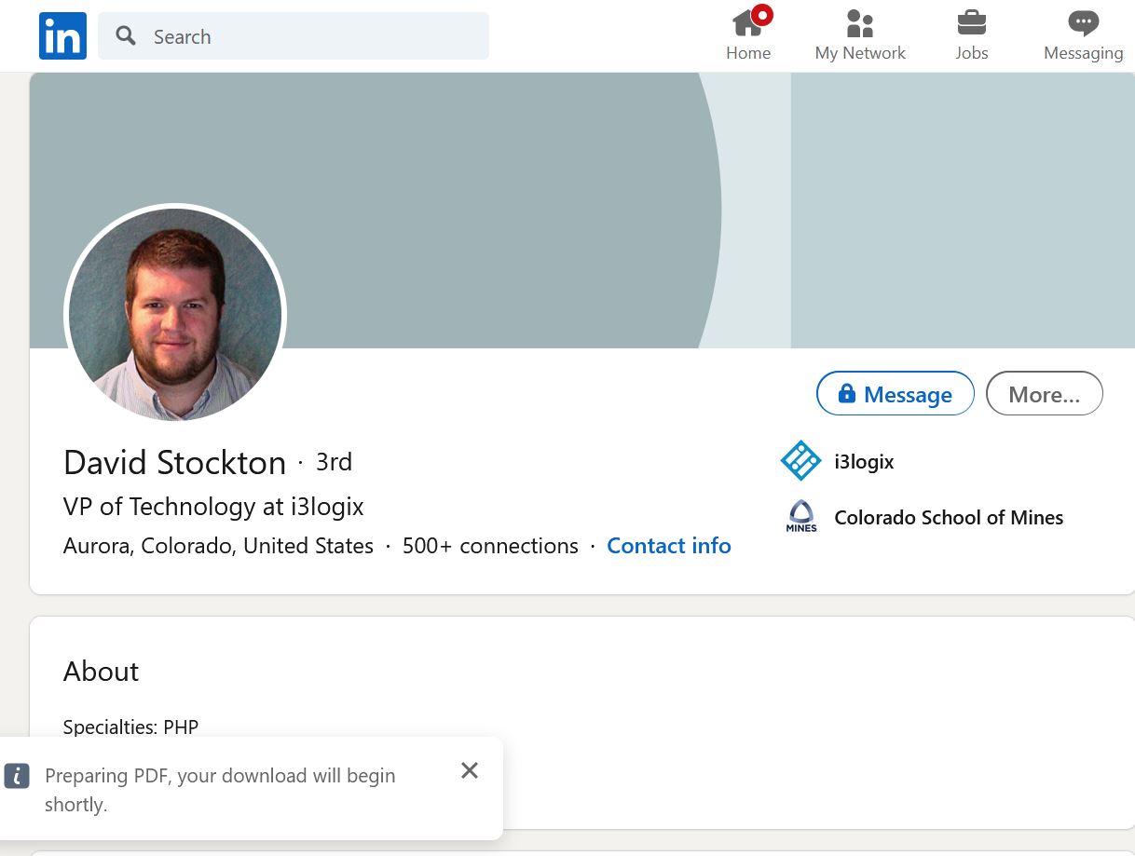Viewport: 1135px width, 856px height.
Task: Click the LinkedIn logo
Action: 62,36
